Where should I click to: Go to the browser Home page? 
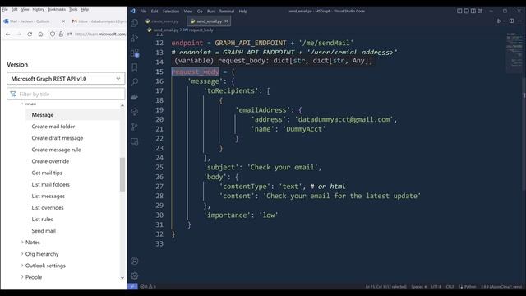pos(40,34)
